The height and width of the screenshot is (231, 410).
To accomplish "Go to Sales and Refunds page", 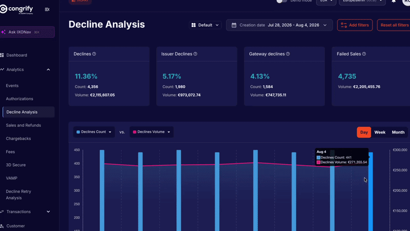I will pyautogui.click(x=23, y=125).
